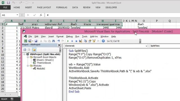Select Module1 in project tree
Image resolution: width=180 pixels, height=101 pixels.
coord(41,68)
